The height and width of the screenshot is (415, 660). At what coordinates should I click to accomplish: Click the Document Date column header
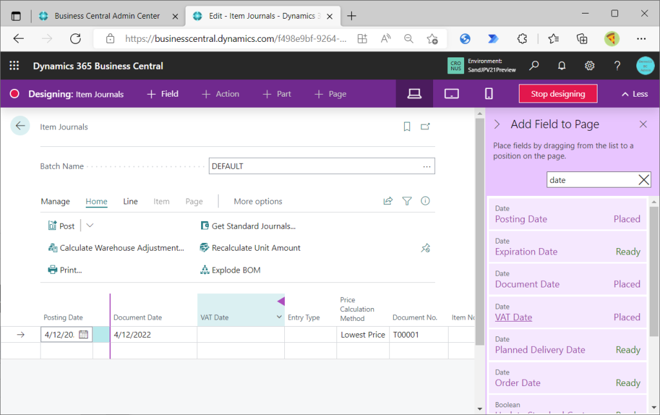pos(138,317)
